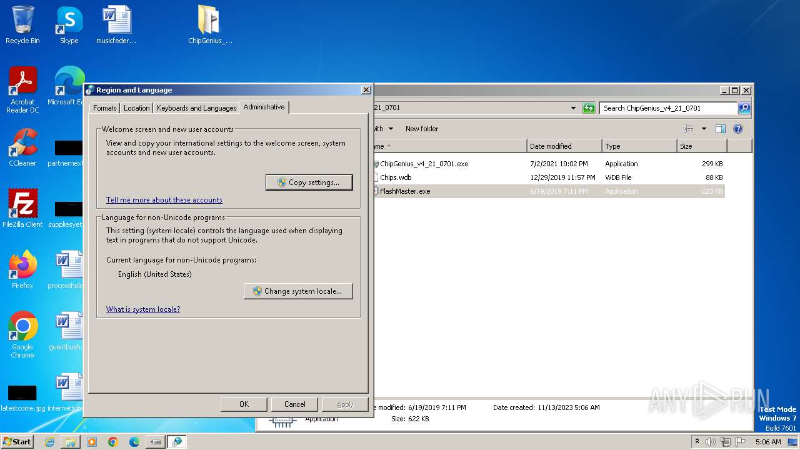The image size is (800, 450).
Task: Launch Google Chrome desktop shortcut
Action: [22, 335]
